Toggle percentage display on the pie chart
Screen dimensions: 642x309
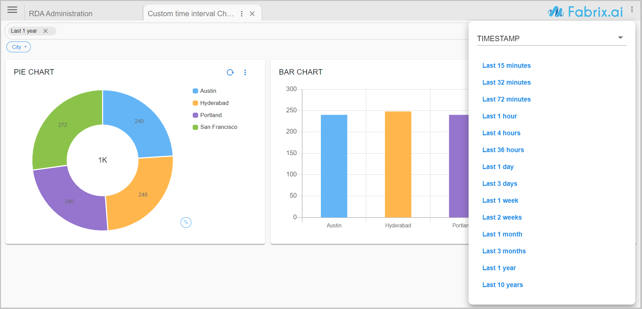(x=186, y=222)
